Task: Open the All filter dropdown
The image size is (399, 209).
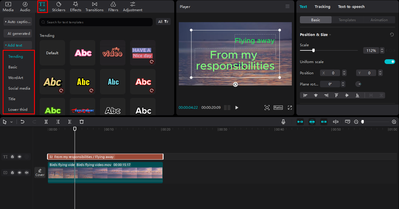Action: pos(163,22)
